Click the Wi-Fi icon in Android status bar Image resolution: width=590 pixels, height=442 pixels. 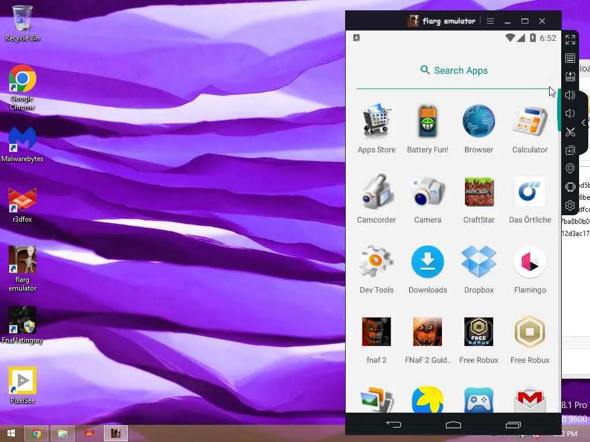[510, 37]
